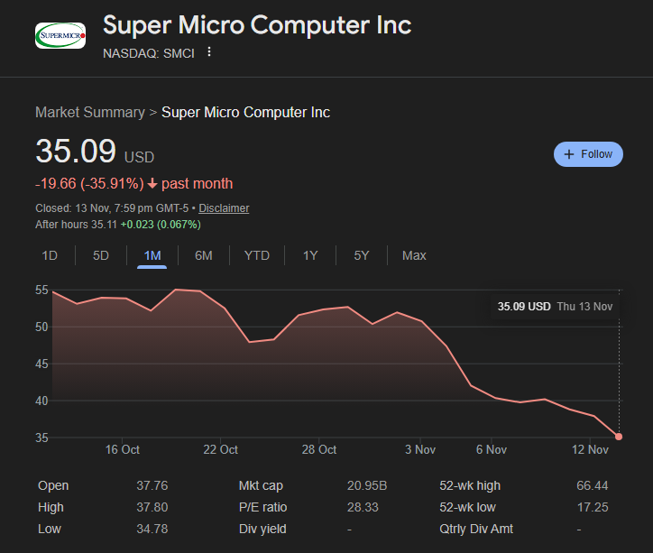The width and height of the screenshot is (653, 553).
Task: Select the 1M time range tab
Action: tap(152, 255)
